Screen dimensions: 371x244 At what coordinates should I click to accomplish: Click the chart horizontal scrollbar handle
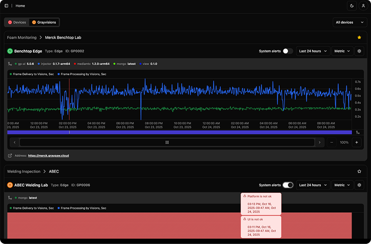click(x=167, y=142)
